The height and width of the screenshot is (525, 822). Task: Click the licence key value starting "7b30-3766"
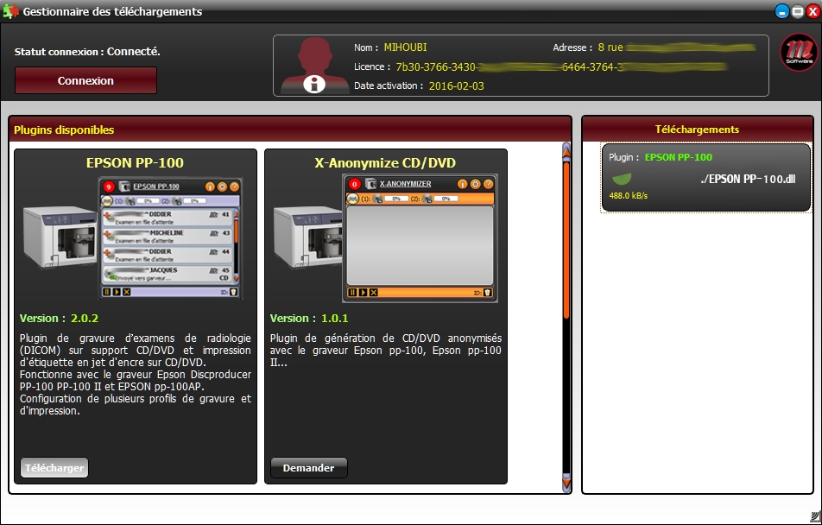click(x=561, y=66)
